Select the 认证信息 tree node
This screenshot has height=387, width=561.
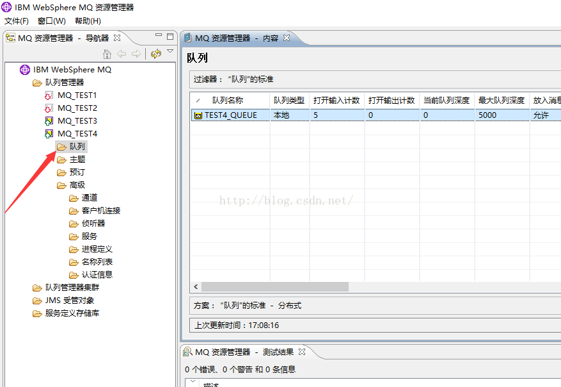pyautogui.click(x=97, y=275)
